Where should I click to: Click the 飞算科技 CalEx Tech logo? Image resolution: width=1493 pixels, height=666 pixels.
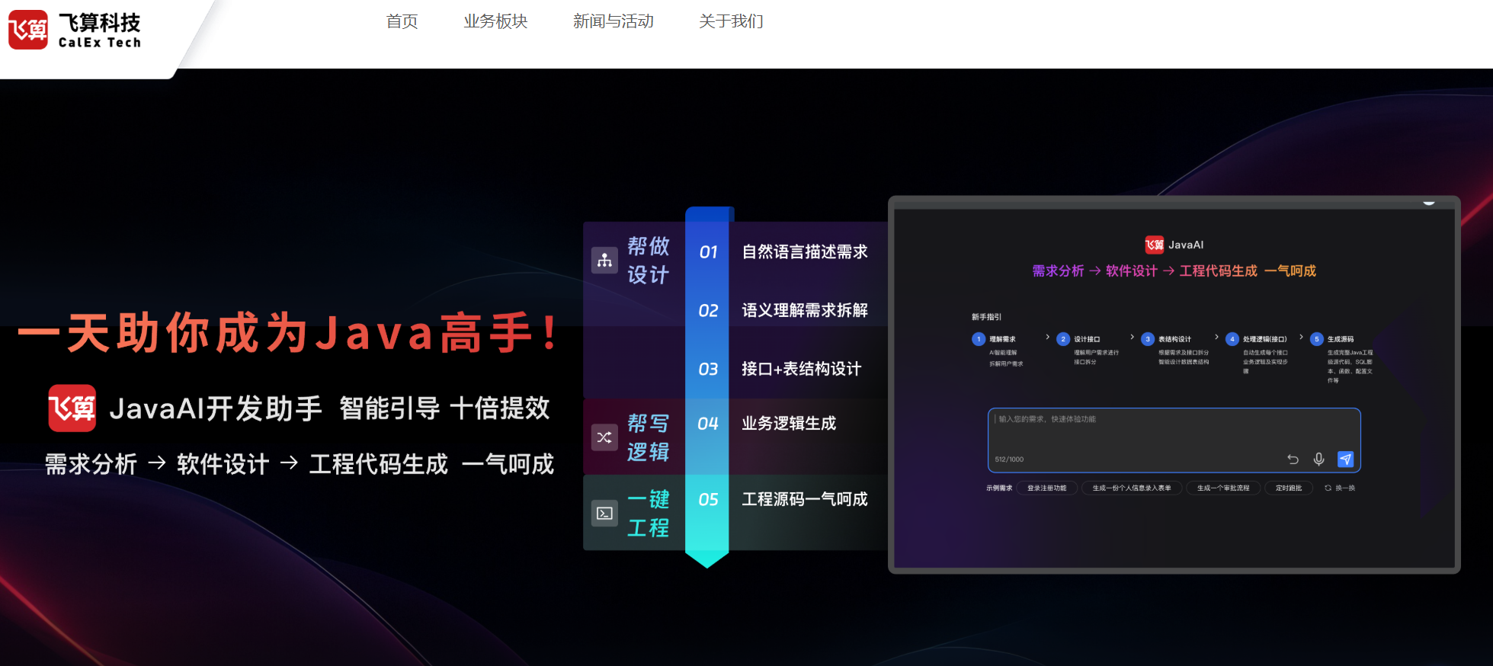(x=75, y=30)
